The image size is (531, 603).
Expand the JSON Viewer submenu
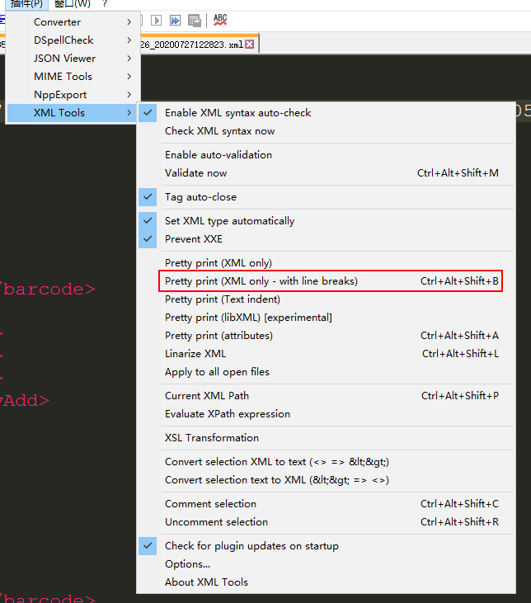coord(72,58)
